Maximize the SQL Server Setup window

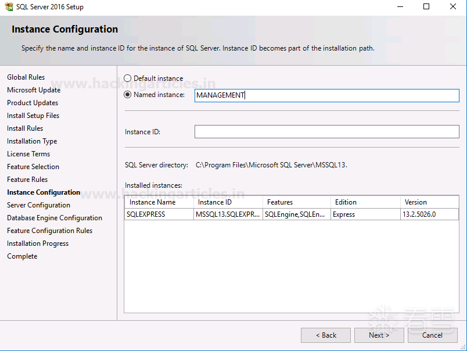(x=426, y=7)
